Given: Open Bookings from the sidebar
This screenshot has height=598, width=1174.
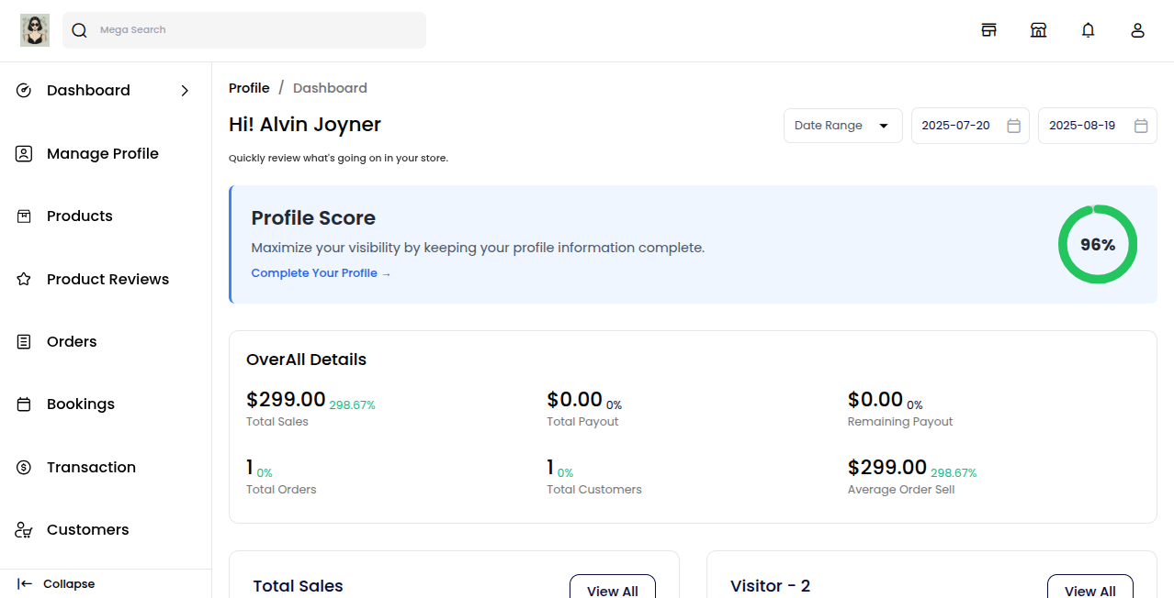Looking at the screenshot, I should [x=80, y=404].
